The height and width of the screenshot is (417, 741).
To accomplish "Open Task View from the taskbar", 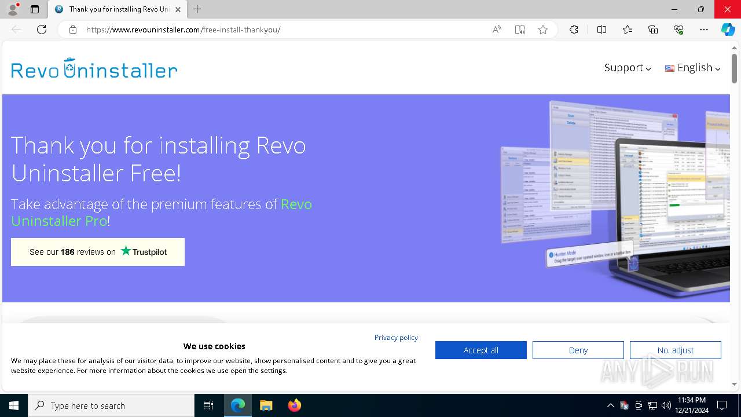I will tap(208, 405).
